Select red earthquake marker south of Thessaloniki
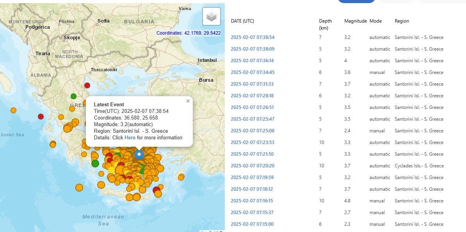 (x=87, y=85)
